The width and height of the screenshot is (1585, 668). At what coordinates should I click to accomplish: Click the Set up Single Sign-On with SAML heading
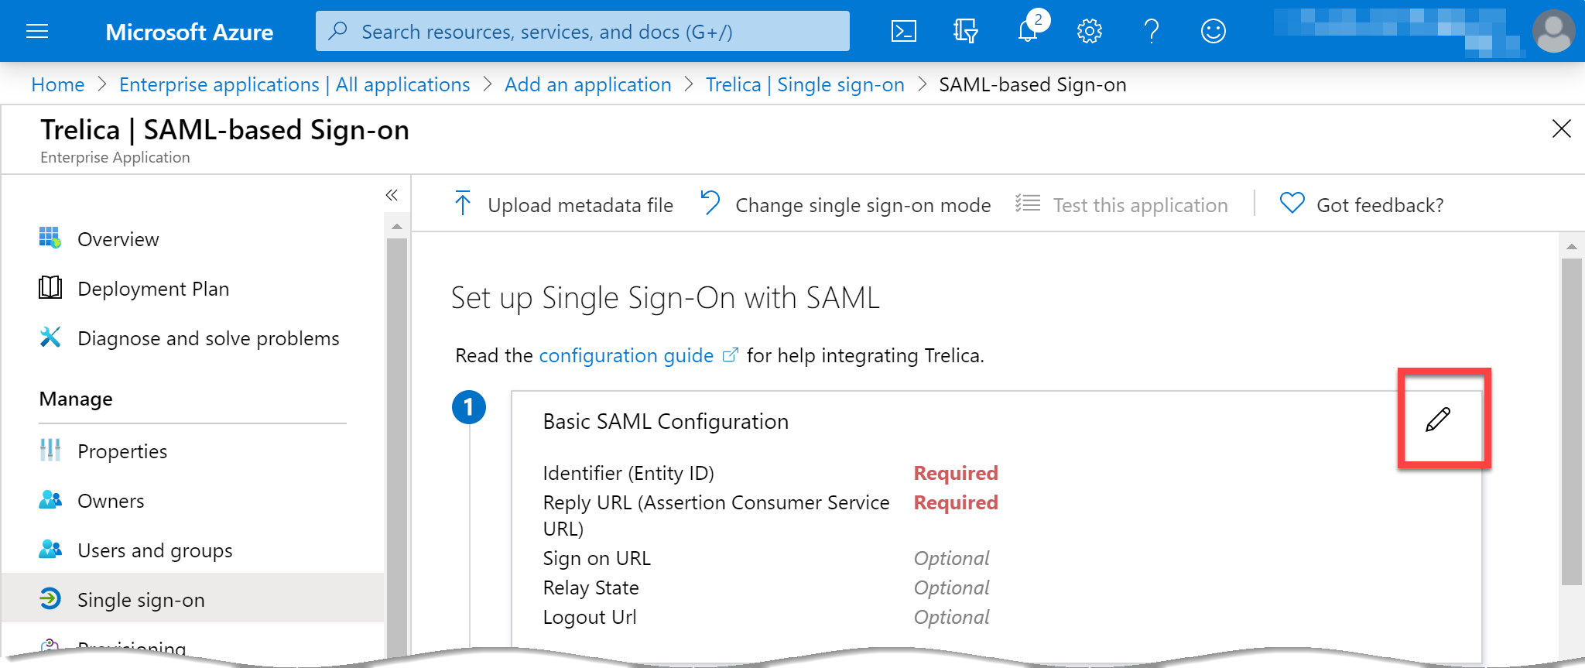666,298
